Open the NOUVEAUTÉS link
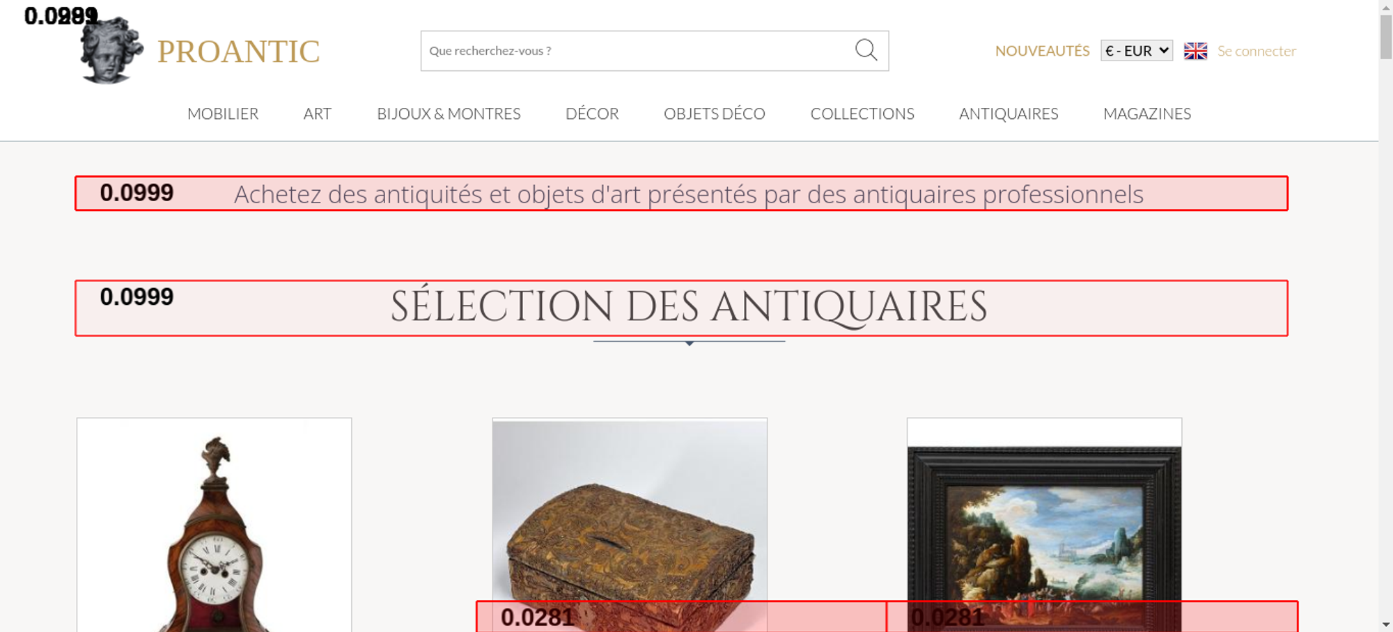Image resolution: width=1393 pixels, height=632 pixels. tap(1042, 51)
